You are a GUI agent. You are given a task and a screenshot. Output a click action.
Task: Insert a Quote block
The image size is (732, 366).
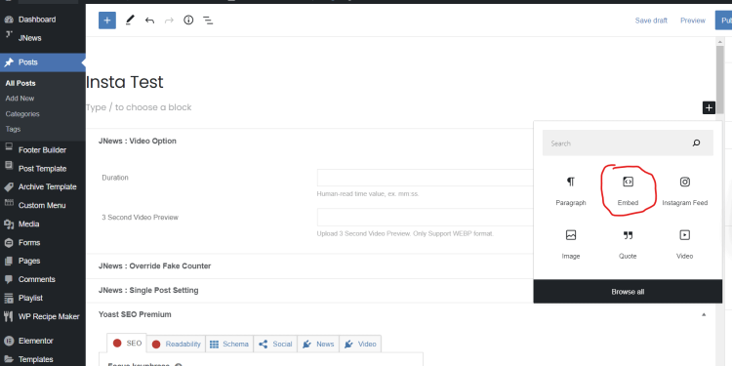pos(628,244)
